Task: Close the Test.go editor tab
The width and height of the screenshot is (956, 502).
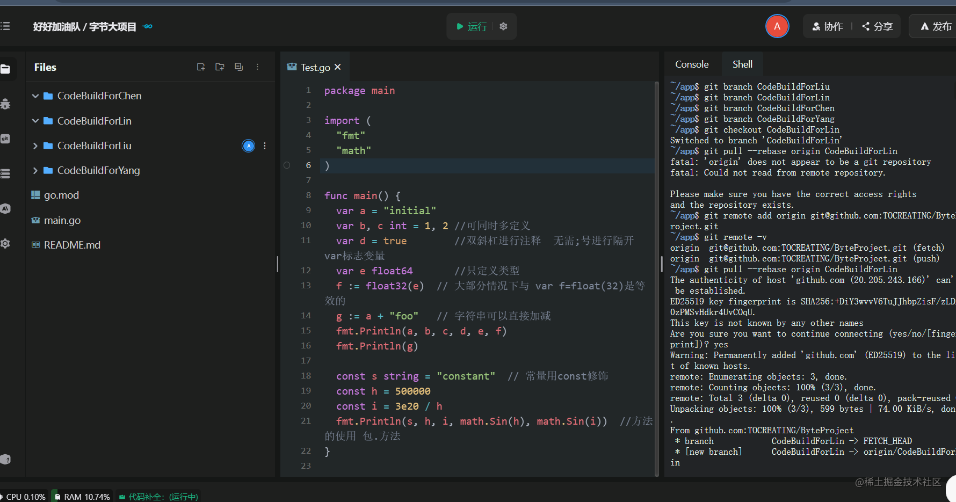Action: tap(338, 67)
